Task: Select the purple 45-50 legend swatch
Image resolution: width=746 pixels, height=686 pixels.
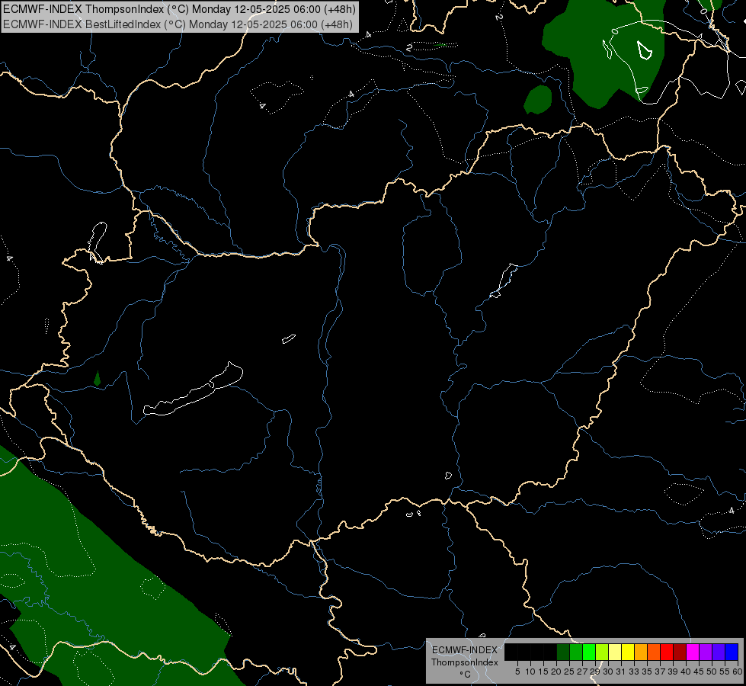Action: pyautogui.click(x=706, y=652)
